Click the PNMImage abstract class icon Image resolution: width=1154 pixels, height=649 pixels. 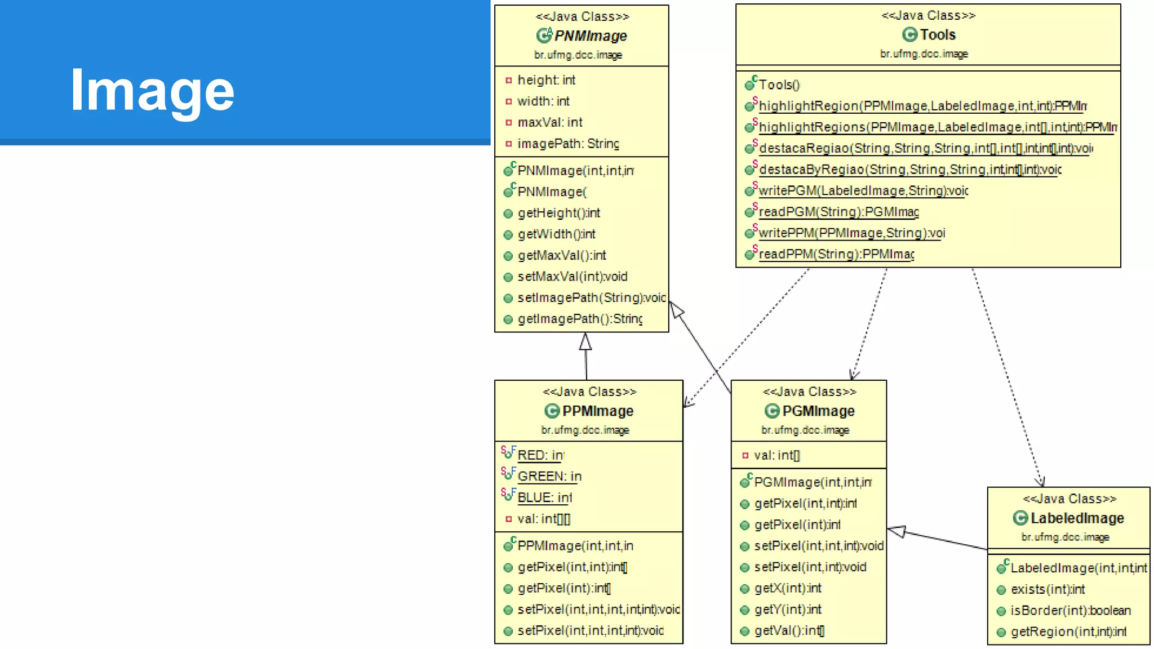(543, 35)
